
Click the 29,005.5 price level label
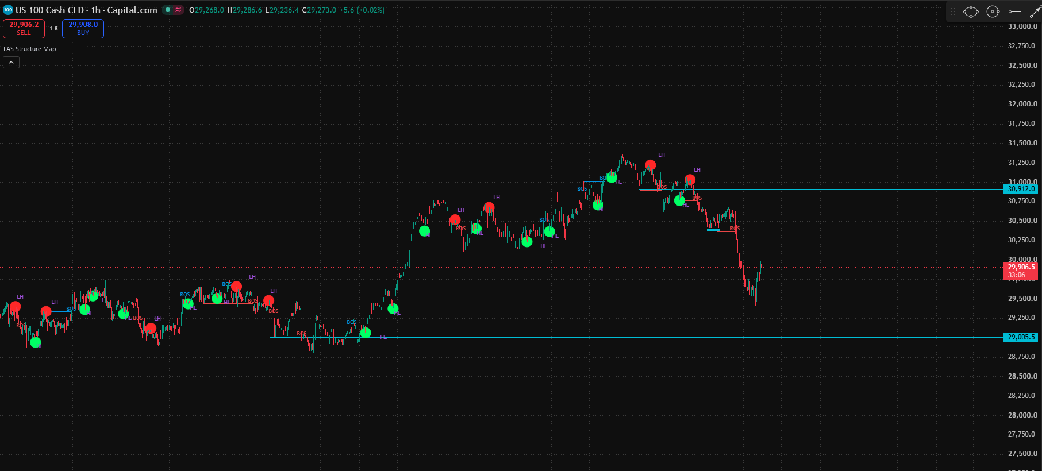pyautogui.click(x=1021, y=337)
